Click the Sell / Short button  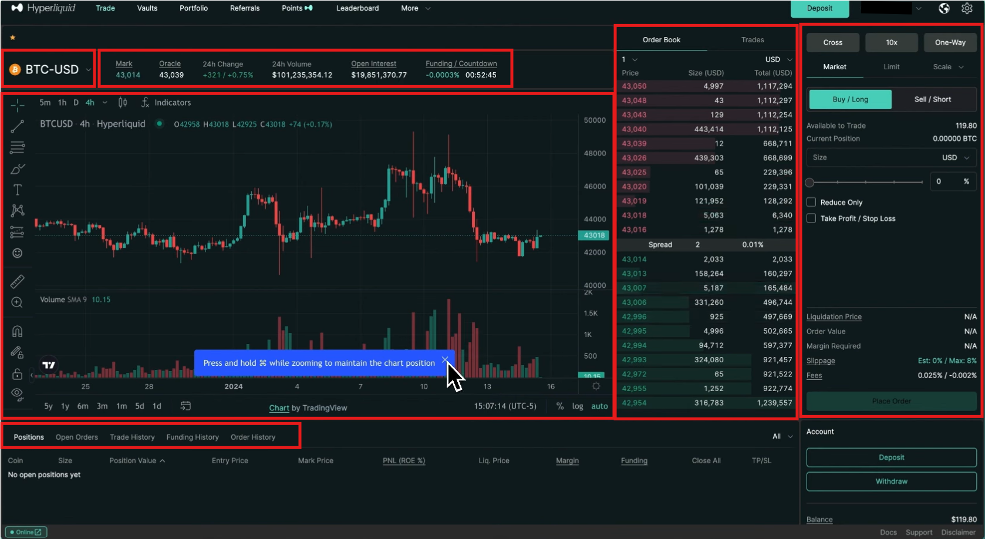933,99
